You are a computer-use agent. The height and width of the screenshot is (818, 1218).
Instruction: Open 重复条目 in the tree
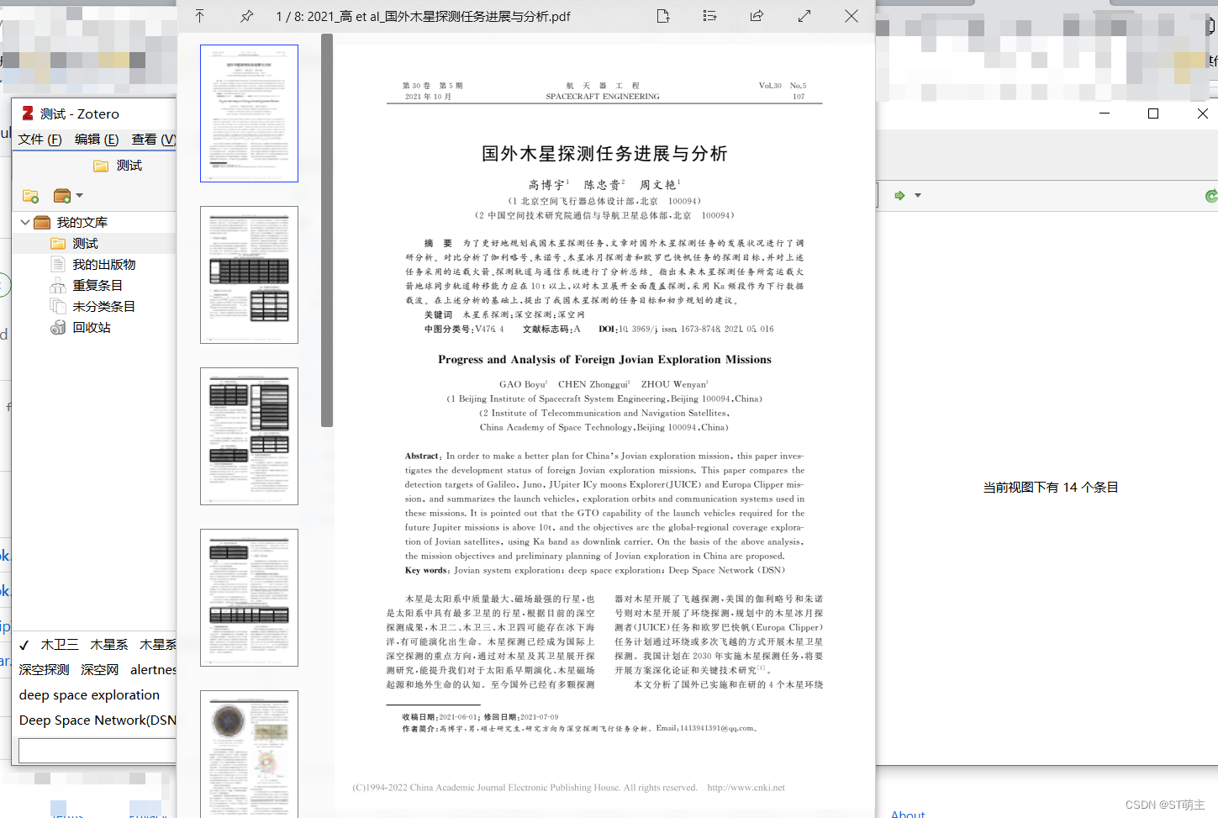[97, 286]
